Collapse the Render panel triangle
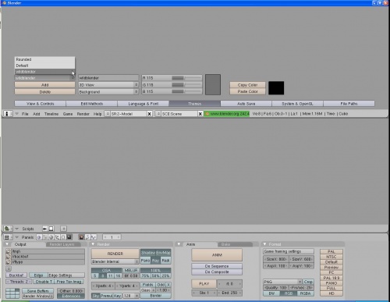Image resolution: width=390 pixels, height=302 pixels. pos(93,244)
